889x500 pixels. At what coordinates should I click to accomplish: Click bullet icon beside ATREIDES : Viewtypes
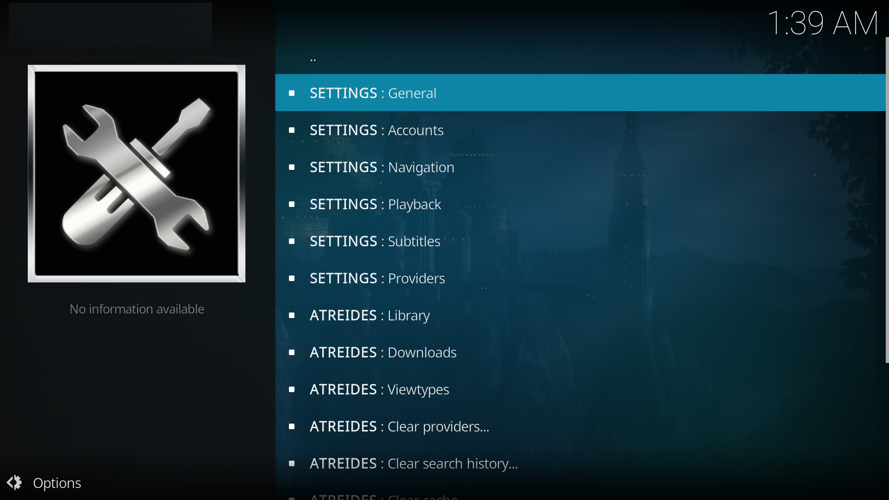coord(292,389)
